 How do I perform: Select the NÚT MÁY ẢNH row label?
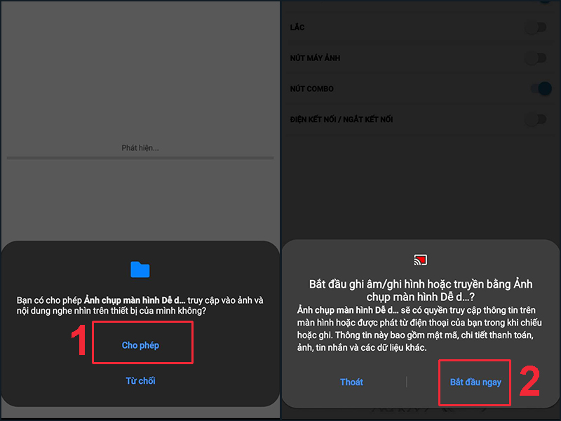(315, 58)
